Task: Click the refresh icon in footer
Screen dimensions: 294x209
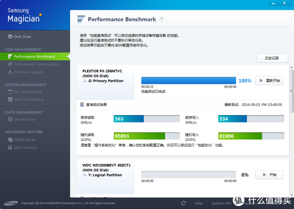Action: (x=184, y=203)
